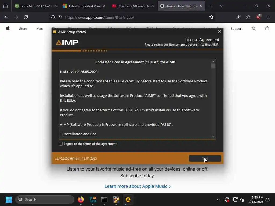Screen dimensions: 275x206
Task: Click the site security padlock icon
Action: [60, 17]
